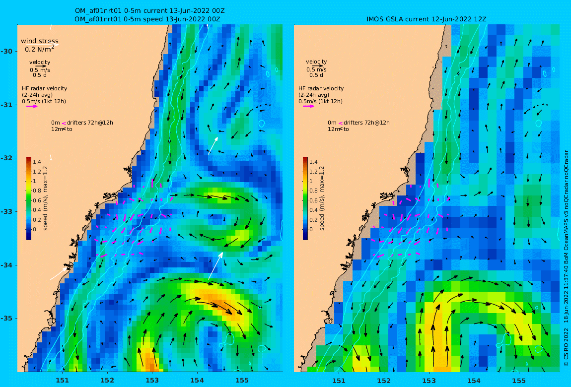The height and width of the screenshot is (387, 571).
Task: Click the -34 latitude axis label
Action: (x=6, y=265)
